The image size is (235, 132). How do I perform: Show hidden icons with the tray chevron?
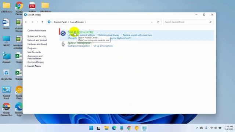coord(197,128)
